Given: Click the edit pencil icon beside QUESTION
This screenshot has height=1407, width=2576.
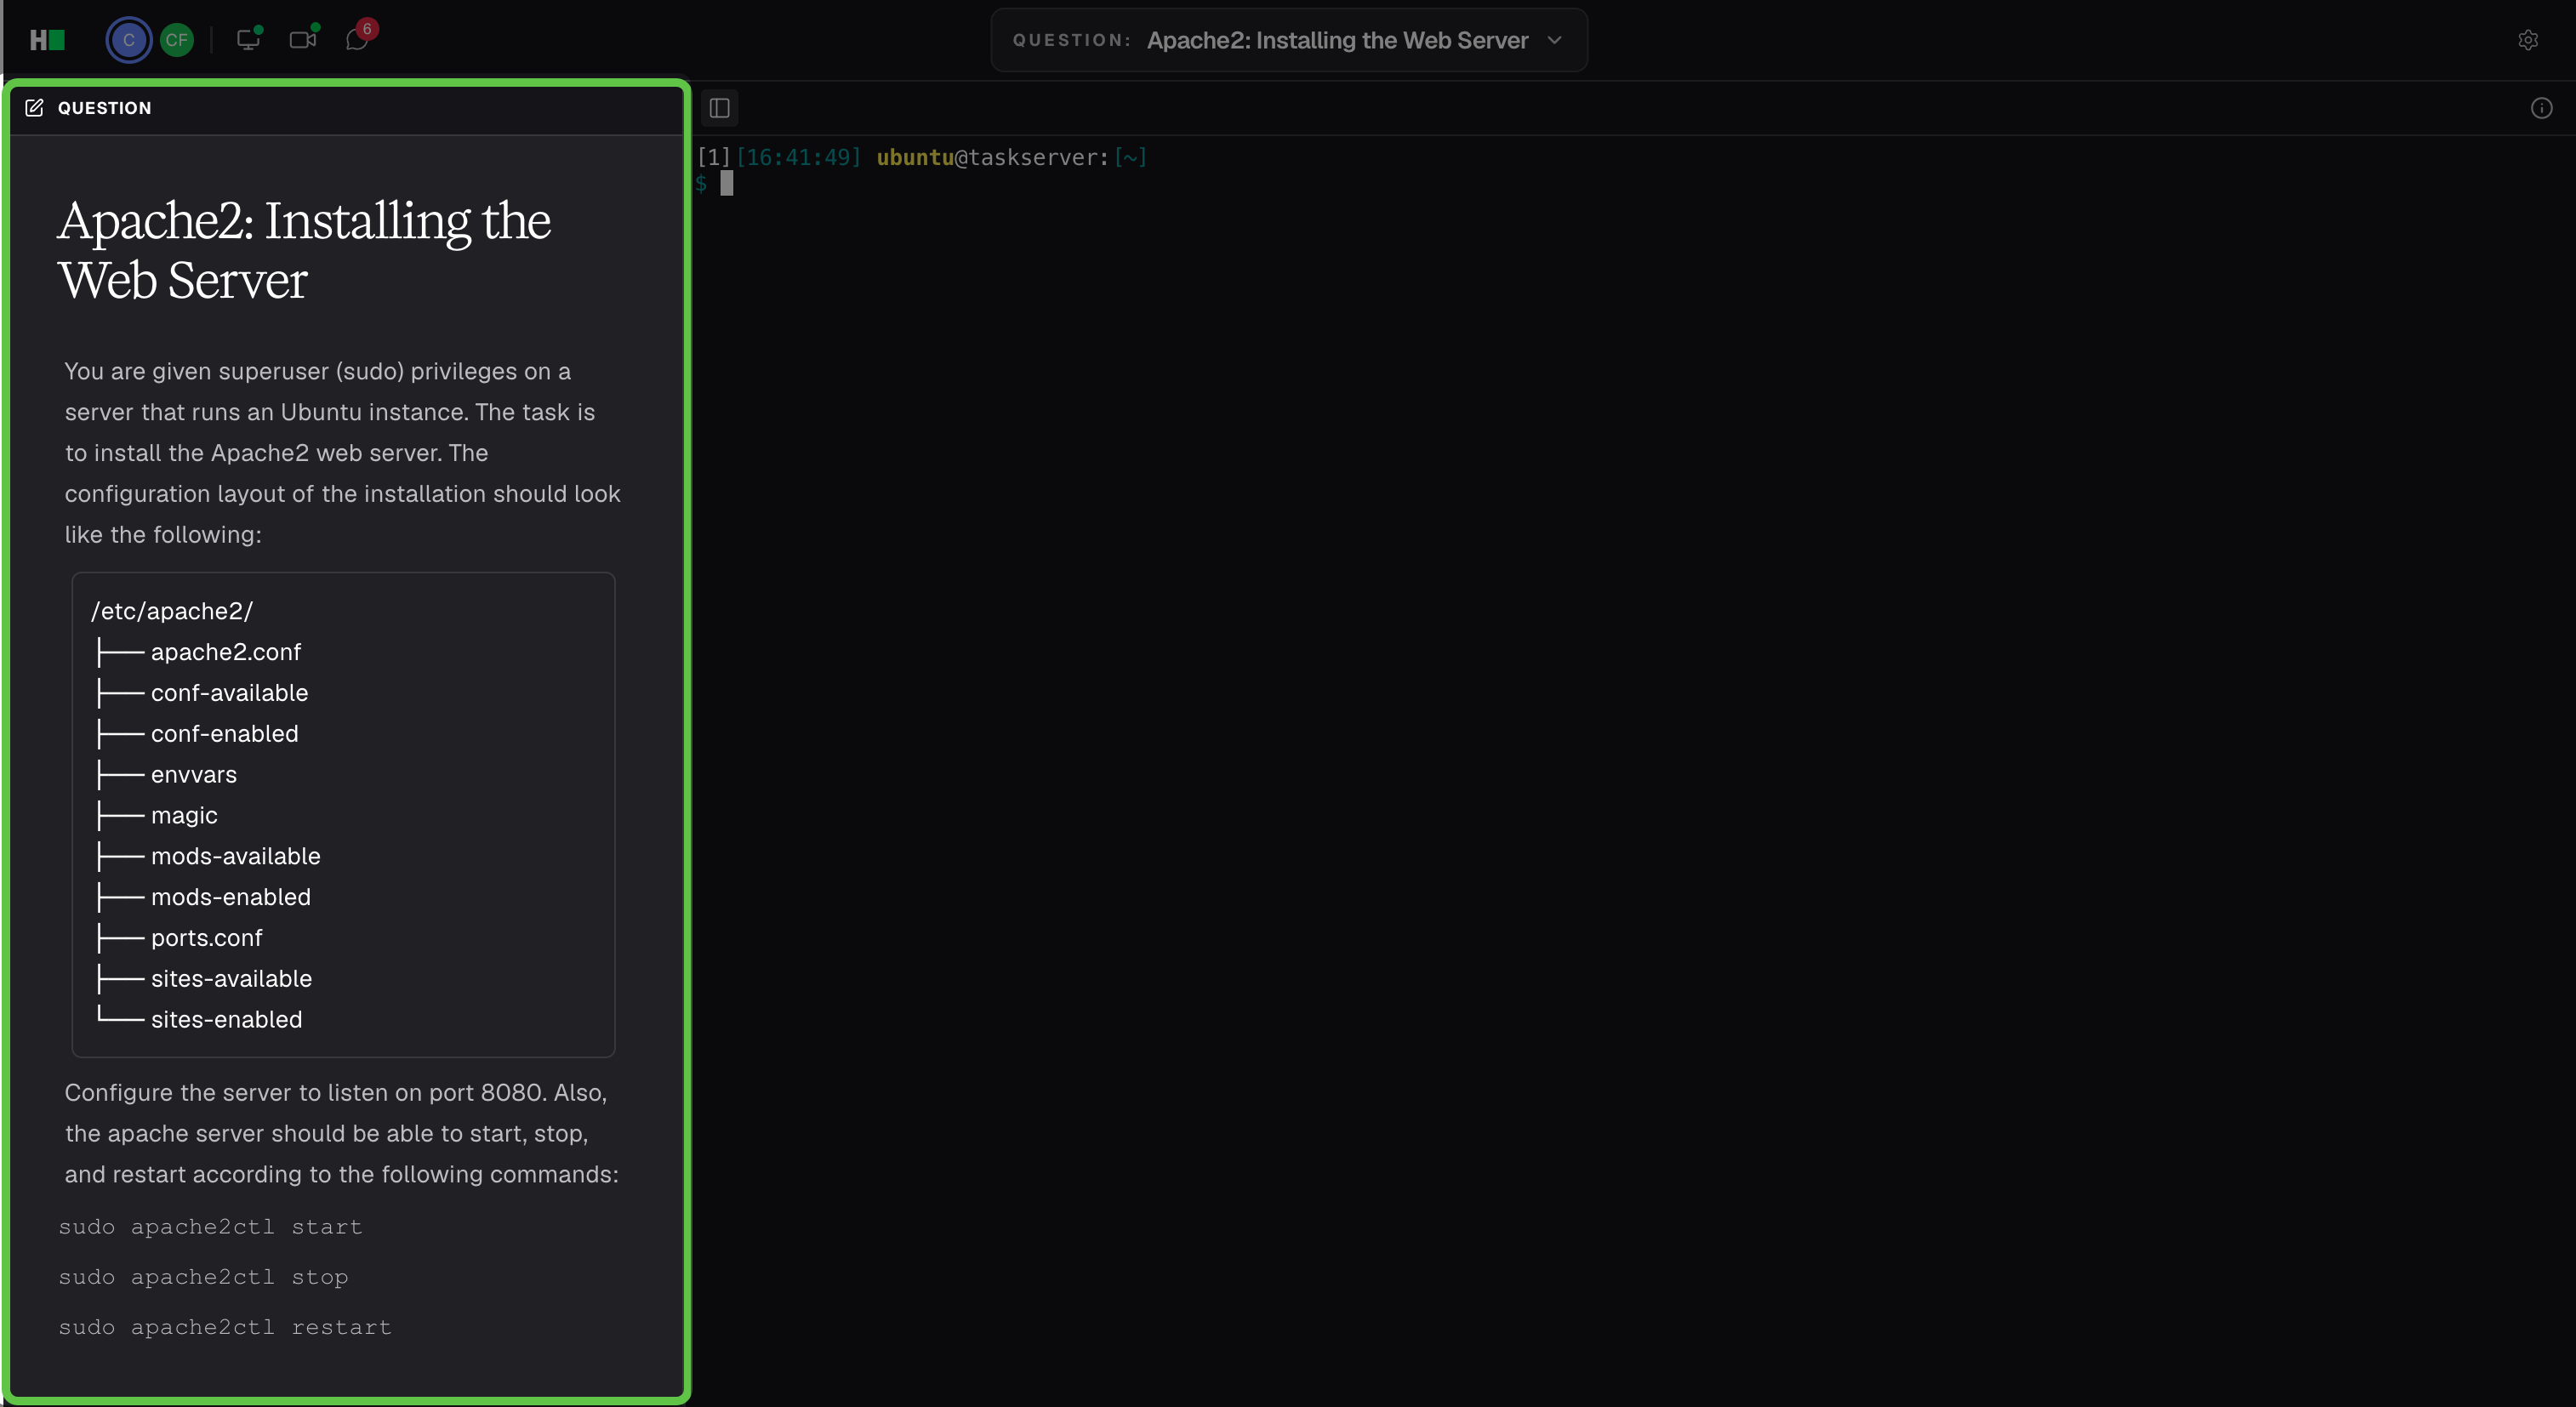Looking at the screenshot, I should [34, 108].
